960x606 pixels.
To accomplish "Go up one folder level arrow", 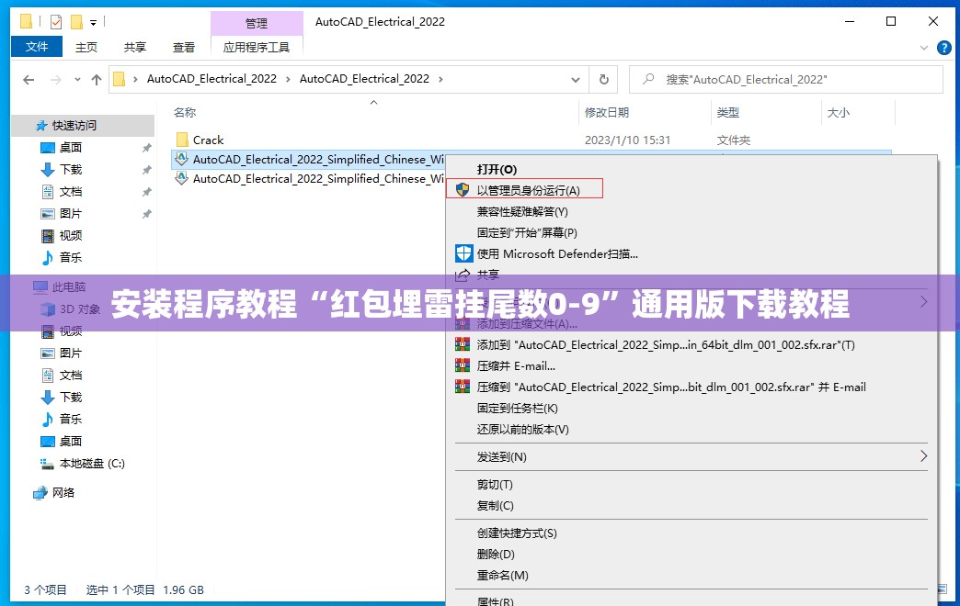I will 97,80.
